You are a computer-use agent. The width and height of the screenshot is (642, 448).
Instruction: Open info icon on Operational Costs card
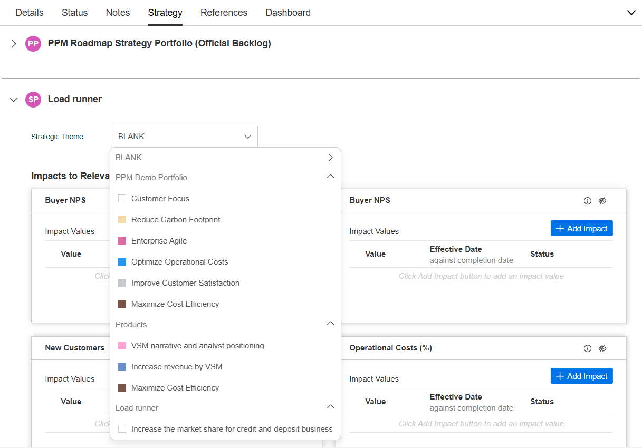pos(588,348)
